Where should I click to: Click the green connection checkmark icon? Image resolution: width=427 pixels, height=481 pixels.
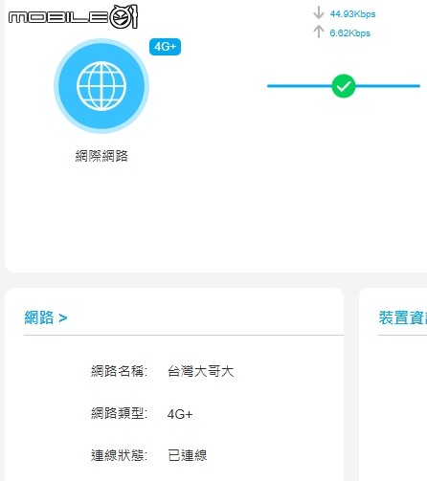pos(344,86)
